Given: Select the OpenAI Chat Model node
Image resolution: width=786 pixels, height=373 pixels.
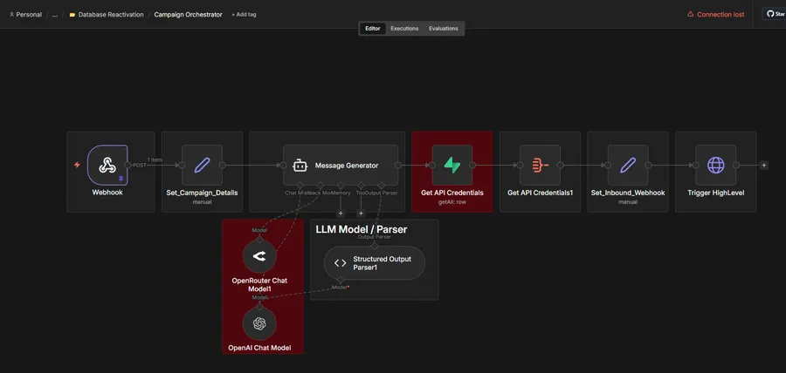Looking at the screenshot, I should 259,324.
